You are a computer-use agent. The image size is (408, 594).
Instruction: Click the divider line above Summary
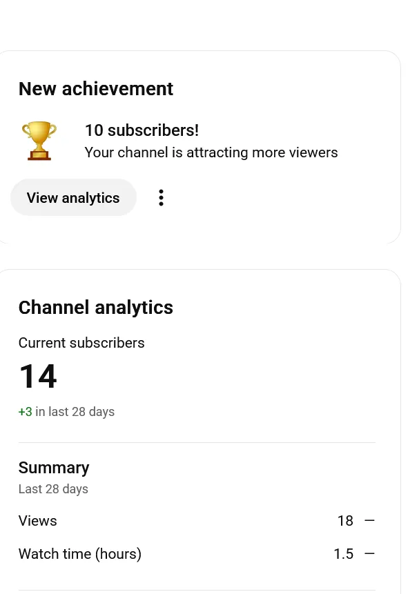pyautogui.click(x=197, y=442)
